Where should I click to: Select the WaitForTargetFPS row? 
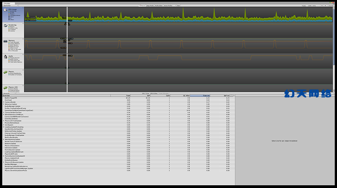[x=118, y=98]
